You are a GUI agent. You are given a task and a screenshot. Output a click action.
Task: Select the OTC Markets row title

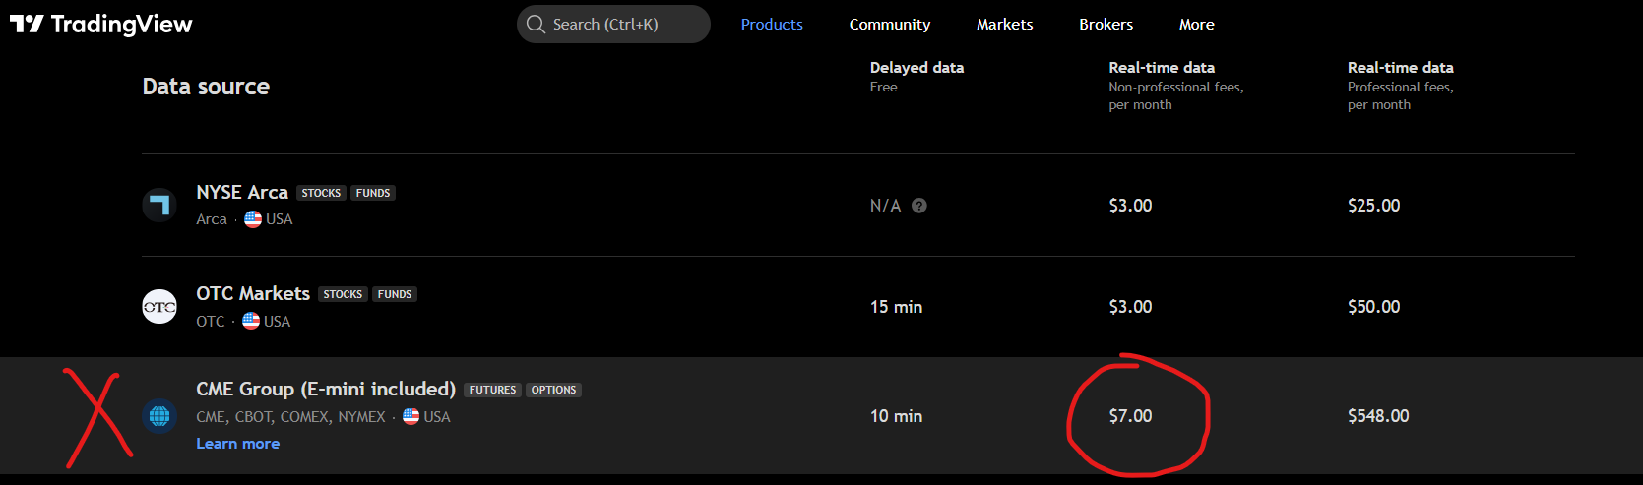253,293
